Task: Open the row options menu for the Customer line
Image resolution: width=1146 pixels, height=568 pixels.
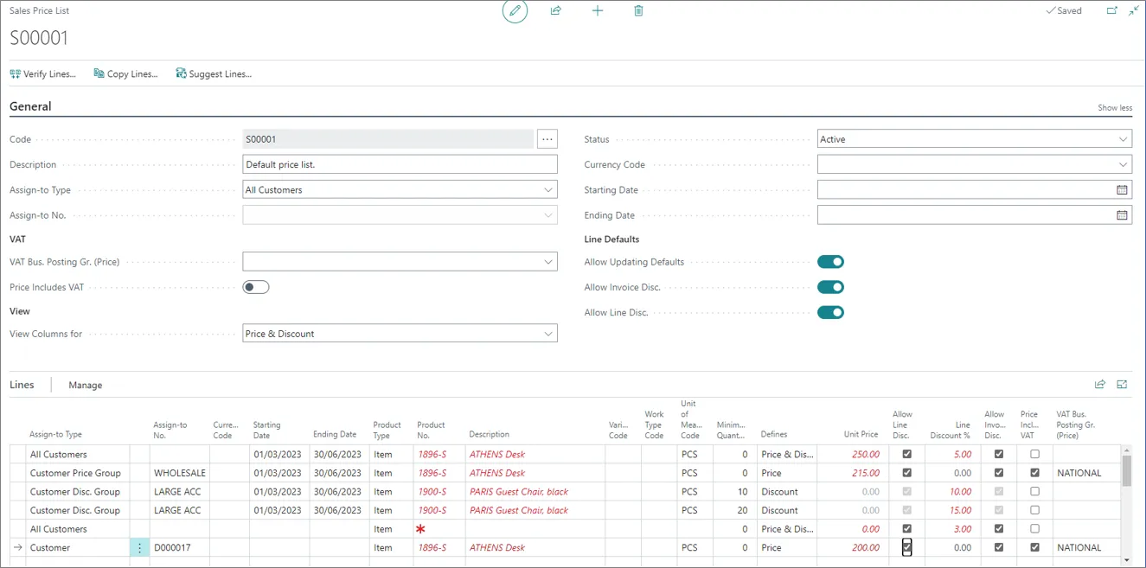Action: (139, 548)
